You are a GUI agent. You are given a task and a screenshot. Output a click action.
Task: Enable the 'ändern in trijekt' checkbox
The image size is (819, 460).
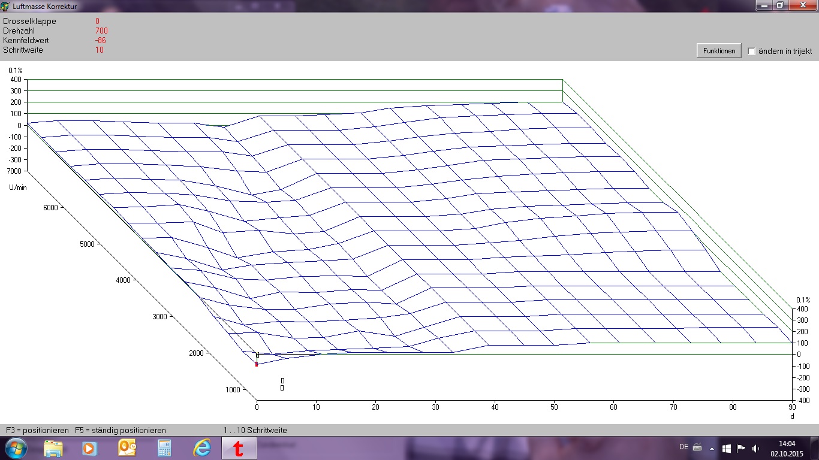pyautogui.click(x=752, y=52)
